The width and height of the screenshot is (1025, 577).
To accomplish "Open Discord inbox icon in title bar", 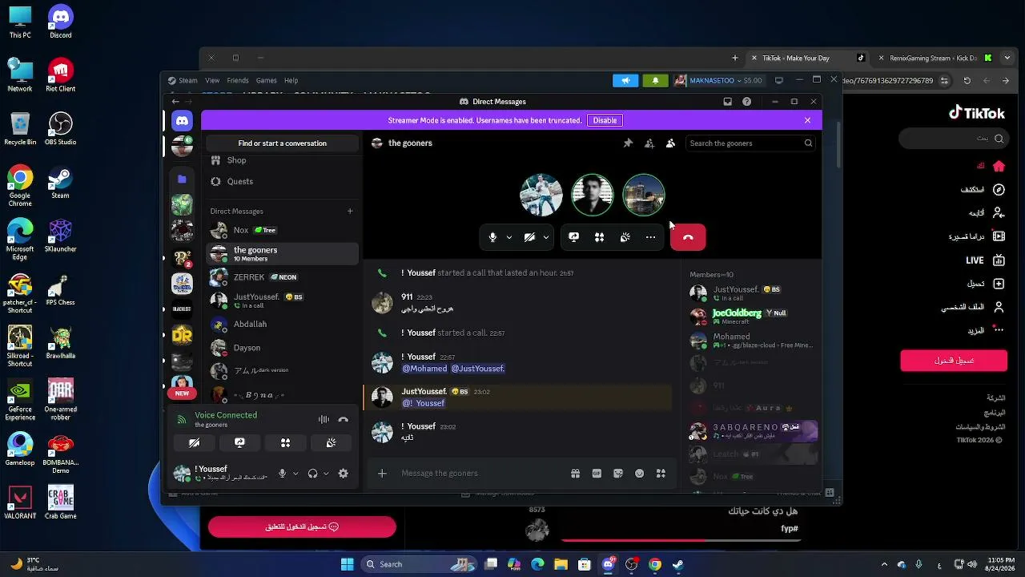I will click(x=727, y=102).
